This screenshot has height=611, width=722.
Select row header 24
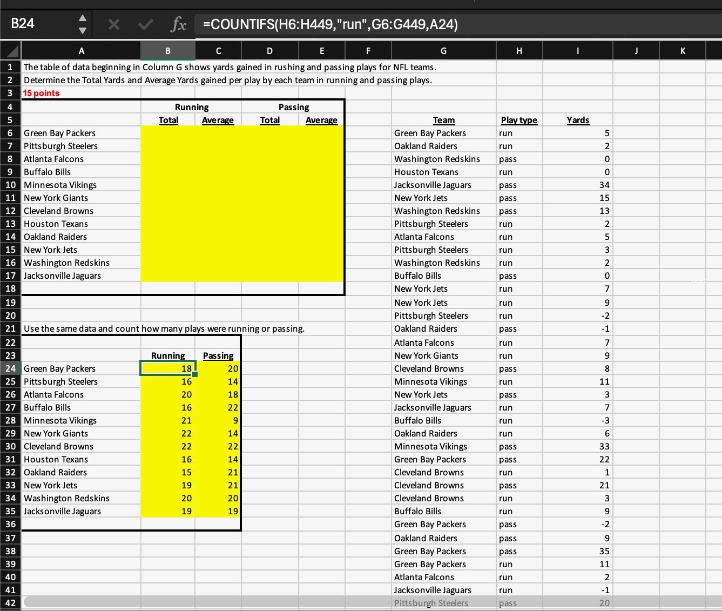[x=10, y=368]
